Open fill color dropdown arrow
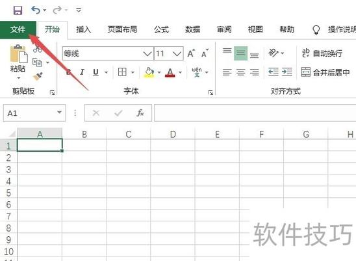356x261 pixels. click(159, 73)
